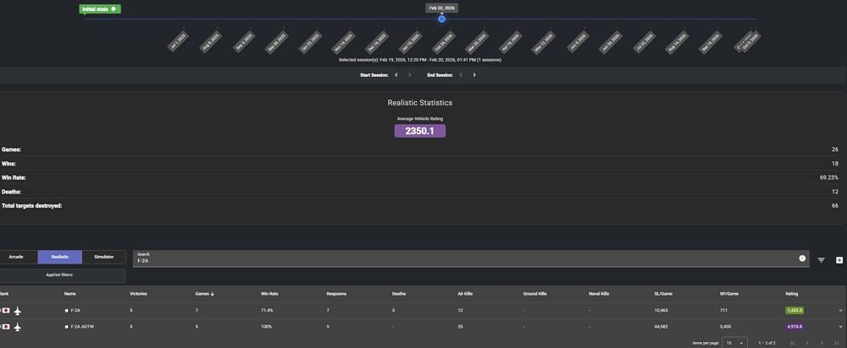Image resolution: width=847 pixels, height=348 pixels.
Task: Click aircraft icon in F-2A row
Action: [18, 311]
